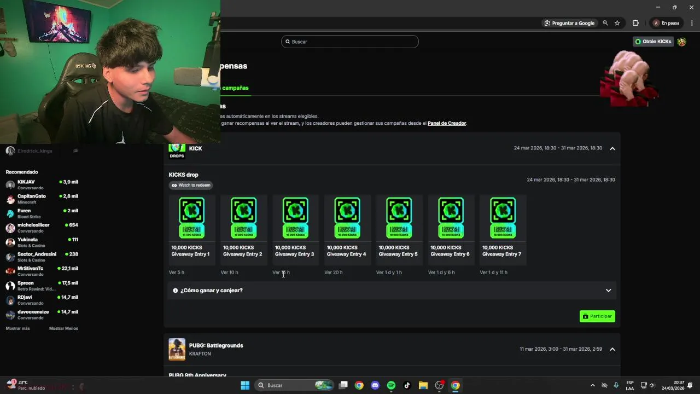
Task: Click the webcam overlay video
Action: pos(110,72)
